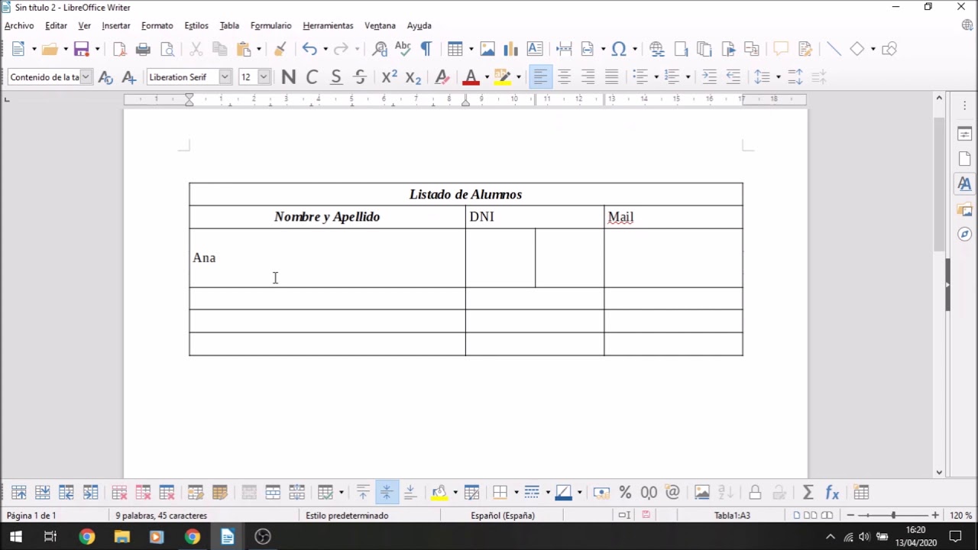Apply percent number format
This screenshot has height=550, width=978.
click(625, 493)
